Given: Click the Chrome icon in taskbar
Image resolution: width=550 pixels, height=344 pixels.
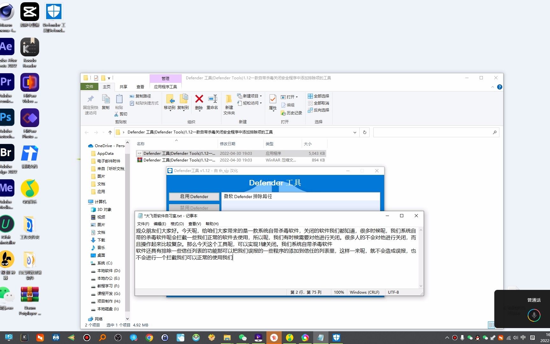Looking at the screenshot, I should [x=149, y=338].
